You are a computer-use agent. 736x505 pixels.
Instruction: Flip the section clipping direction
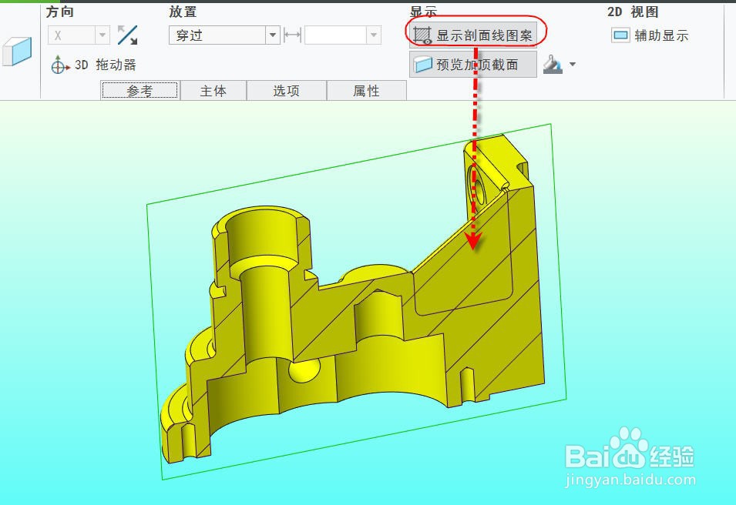(127, 35)
